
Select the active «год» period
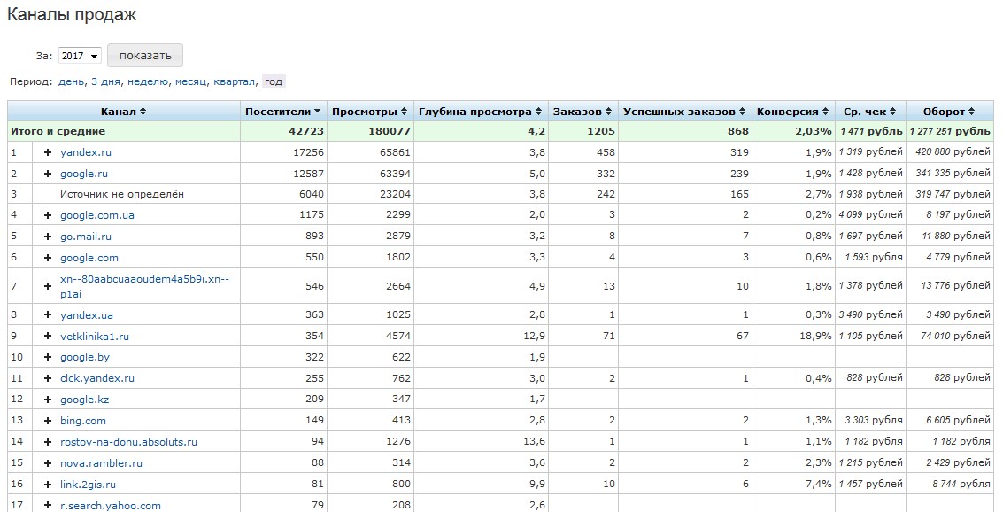coord(274,81)
